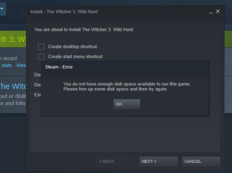The height and width of the screenshot is (173, 232).
Task: Follow the View link beside stats
Action: [21, 65]
